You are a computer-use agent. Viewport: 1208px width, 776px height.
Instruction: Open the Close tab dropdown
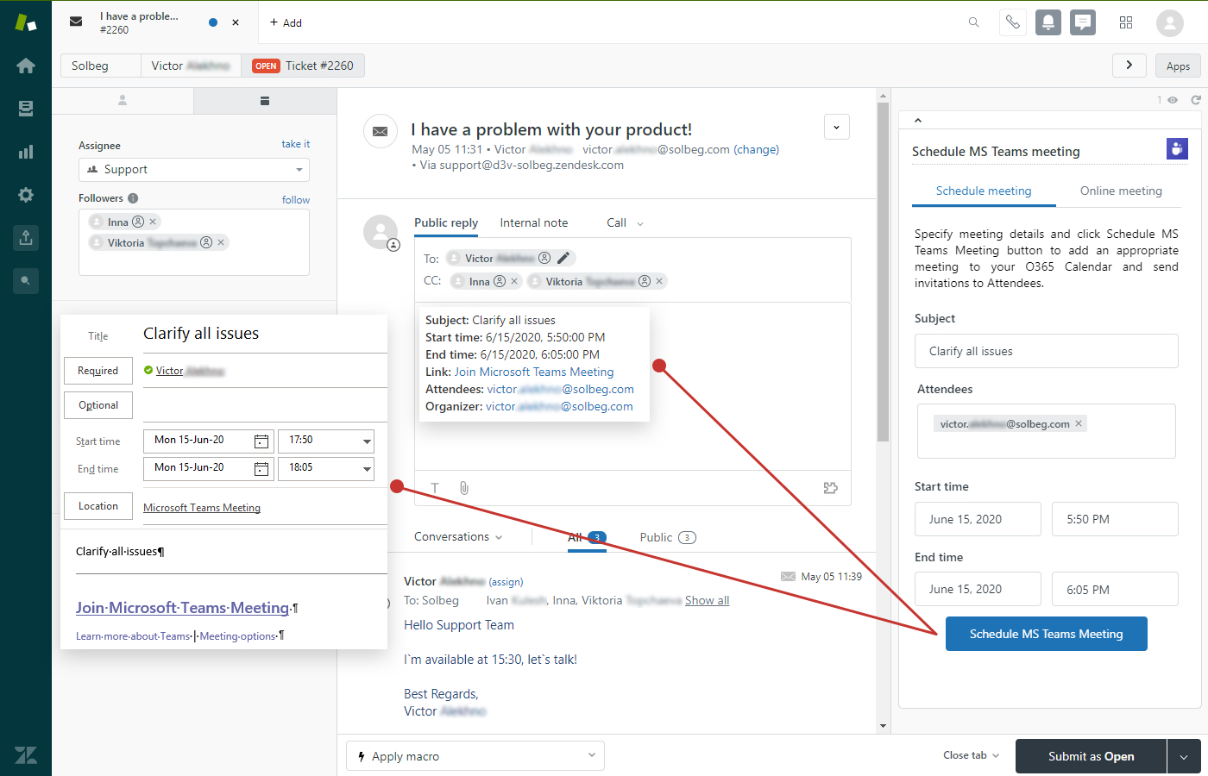click(971, 755)
